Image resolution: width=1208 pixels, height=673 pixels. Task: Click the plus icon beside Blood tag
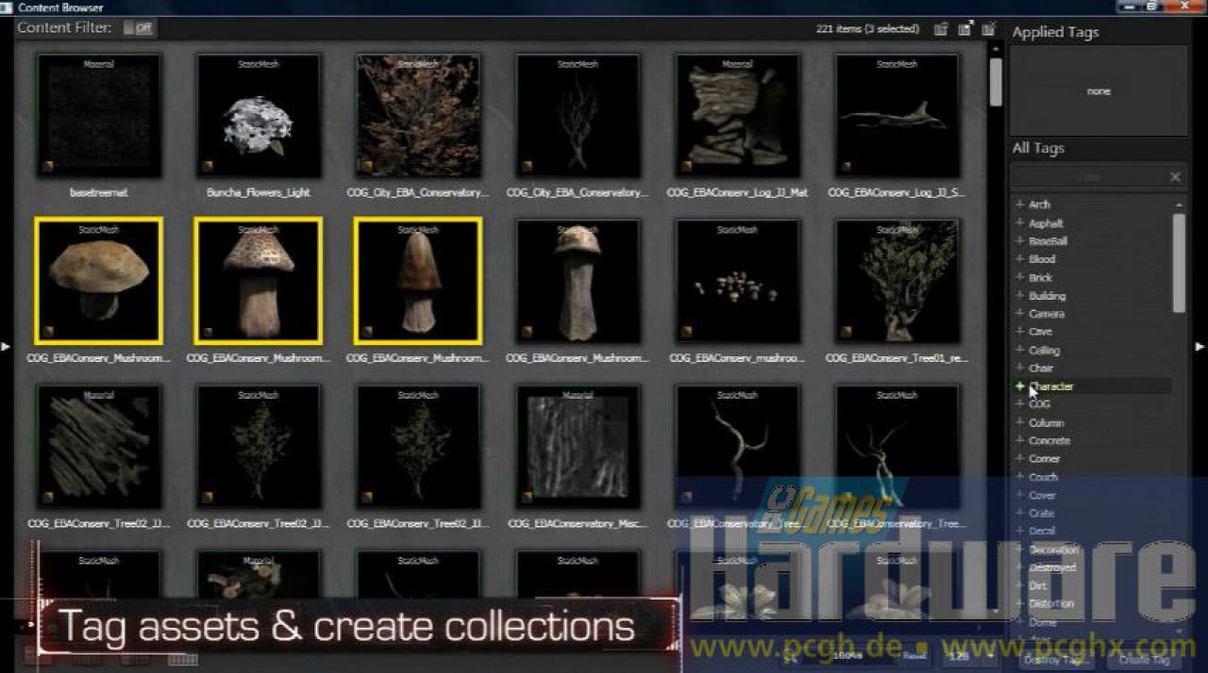coord(1019,259)
